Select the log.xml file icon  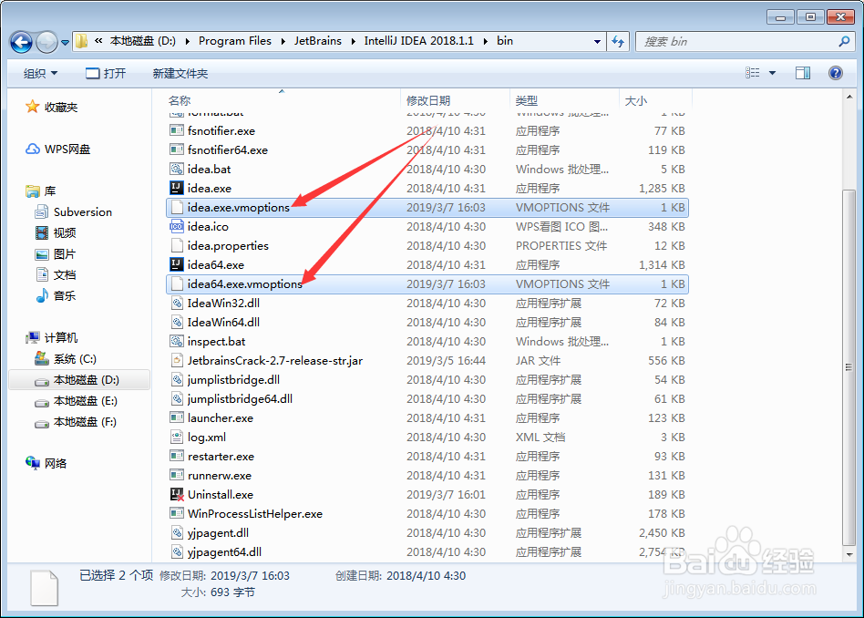click(176, 438)
